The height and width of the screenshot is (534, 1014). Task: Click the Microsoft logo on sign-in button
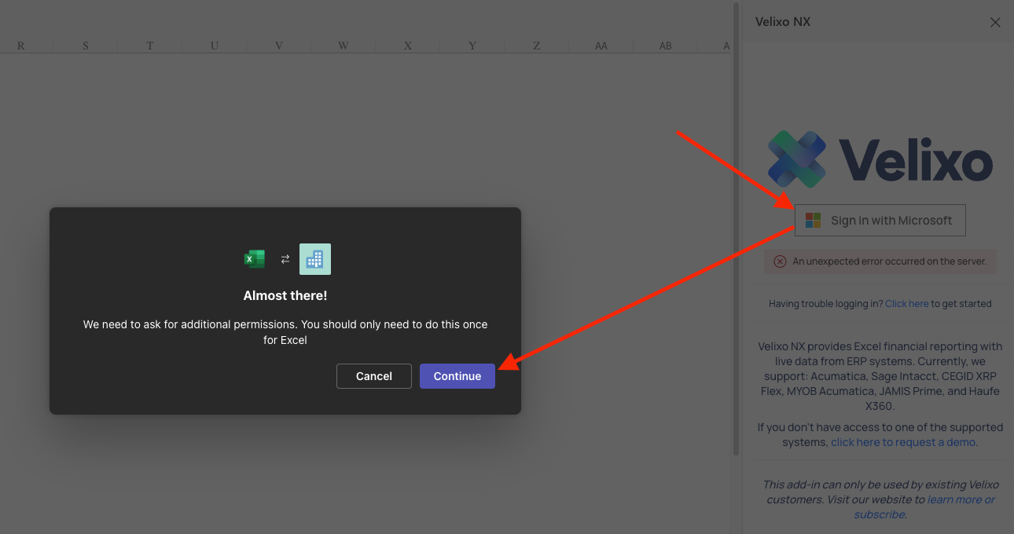(x=813, y=221)
